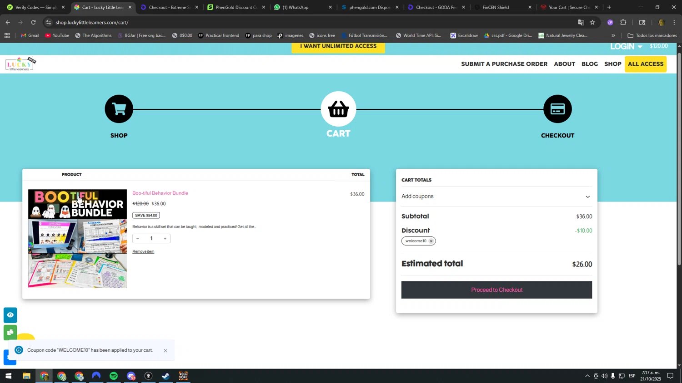
Task: Click I Want Unlimited Access button
Action: point(338,46)
